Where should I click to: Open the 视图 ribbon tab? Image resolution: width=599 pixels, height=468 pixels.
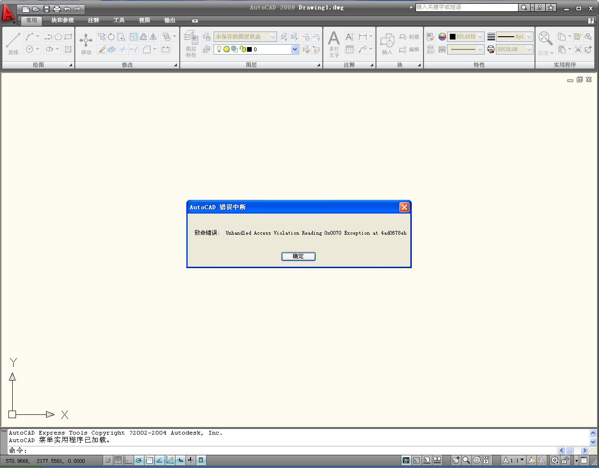click(x=144, y=20)
